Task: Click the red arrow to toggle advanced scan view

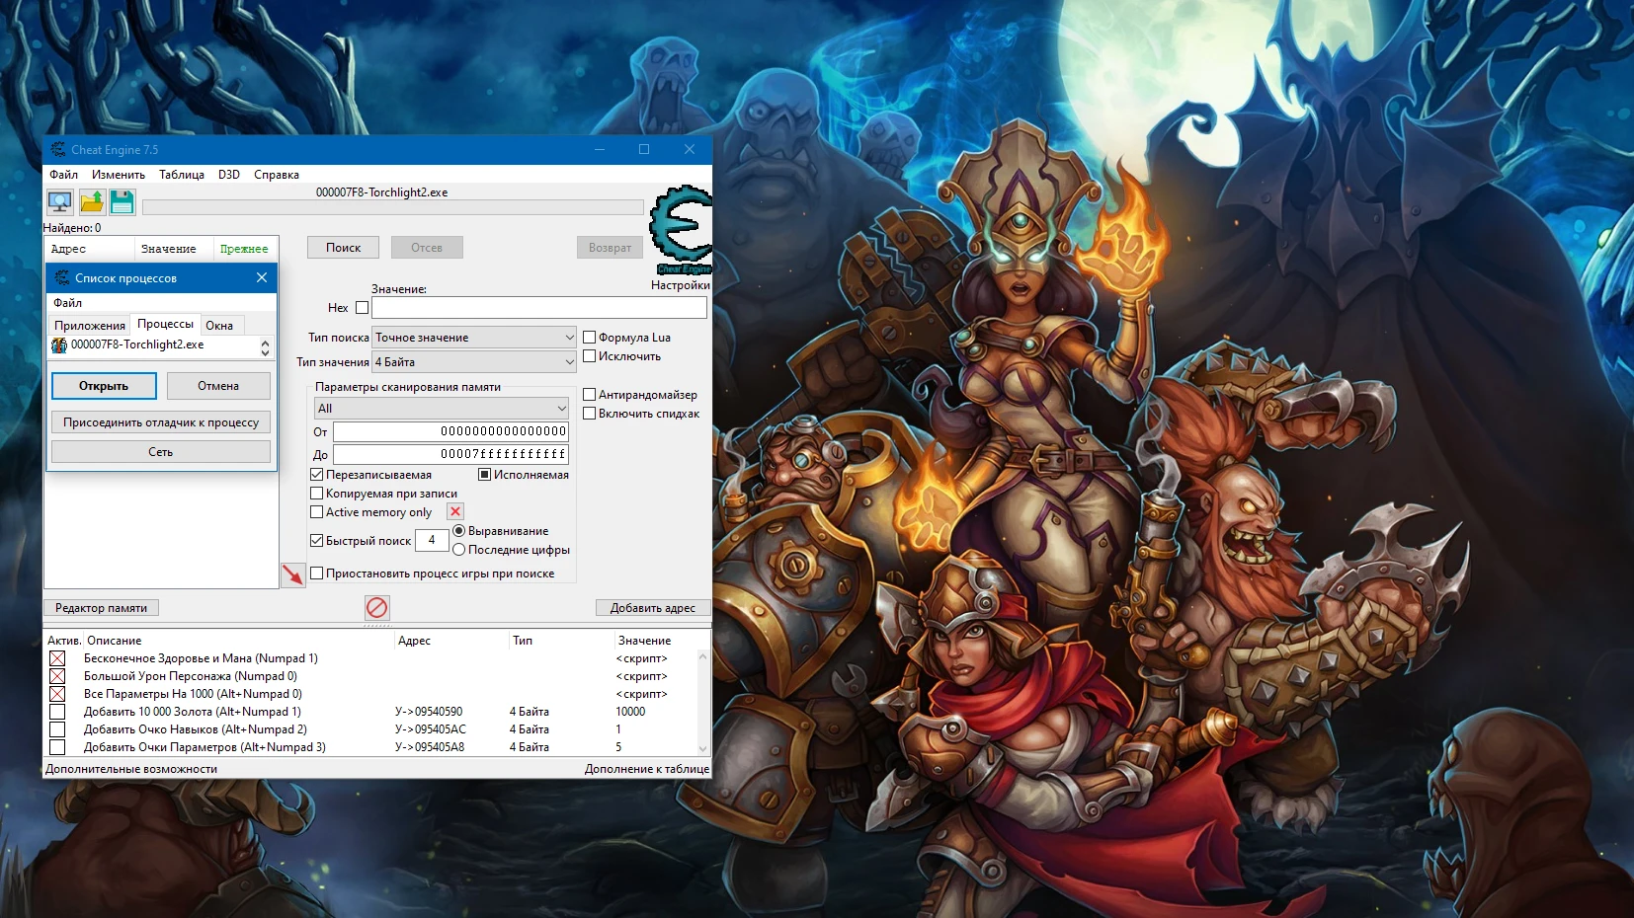Action: 293,573
